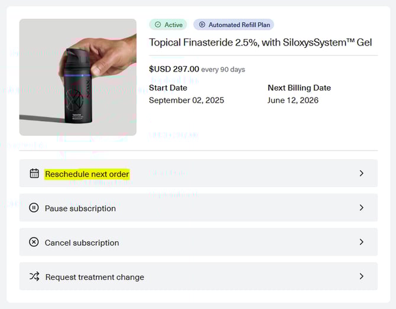Image resolution: width=396 pixels, height=309 pixels.
Task: Click the Active status checkmark icon
Action: click(158, 25)
